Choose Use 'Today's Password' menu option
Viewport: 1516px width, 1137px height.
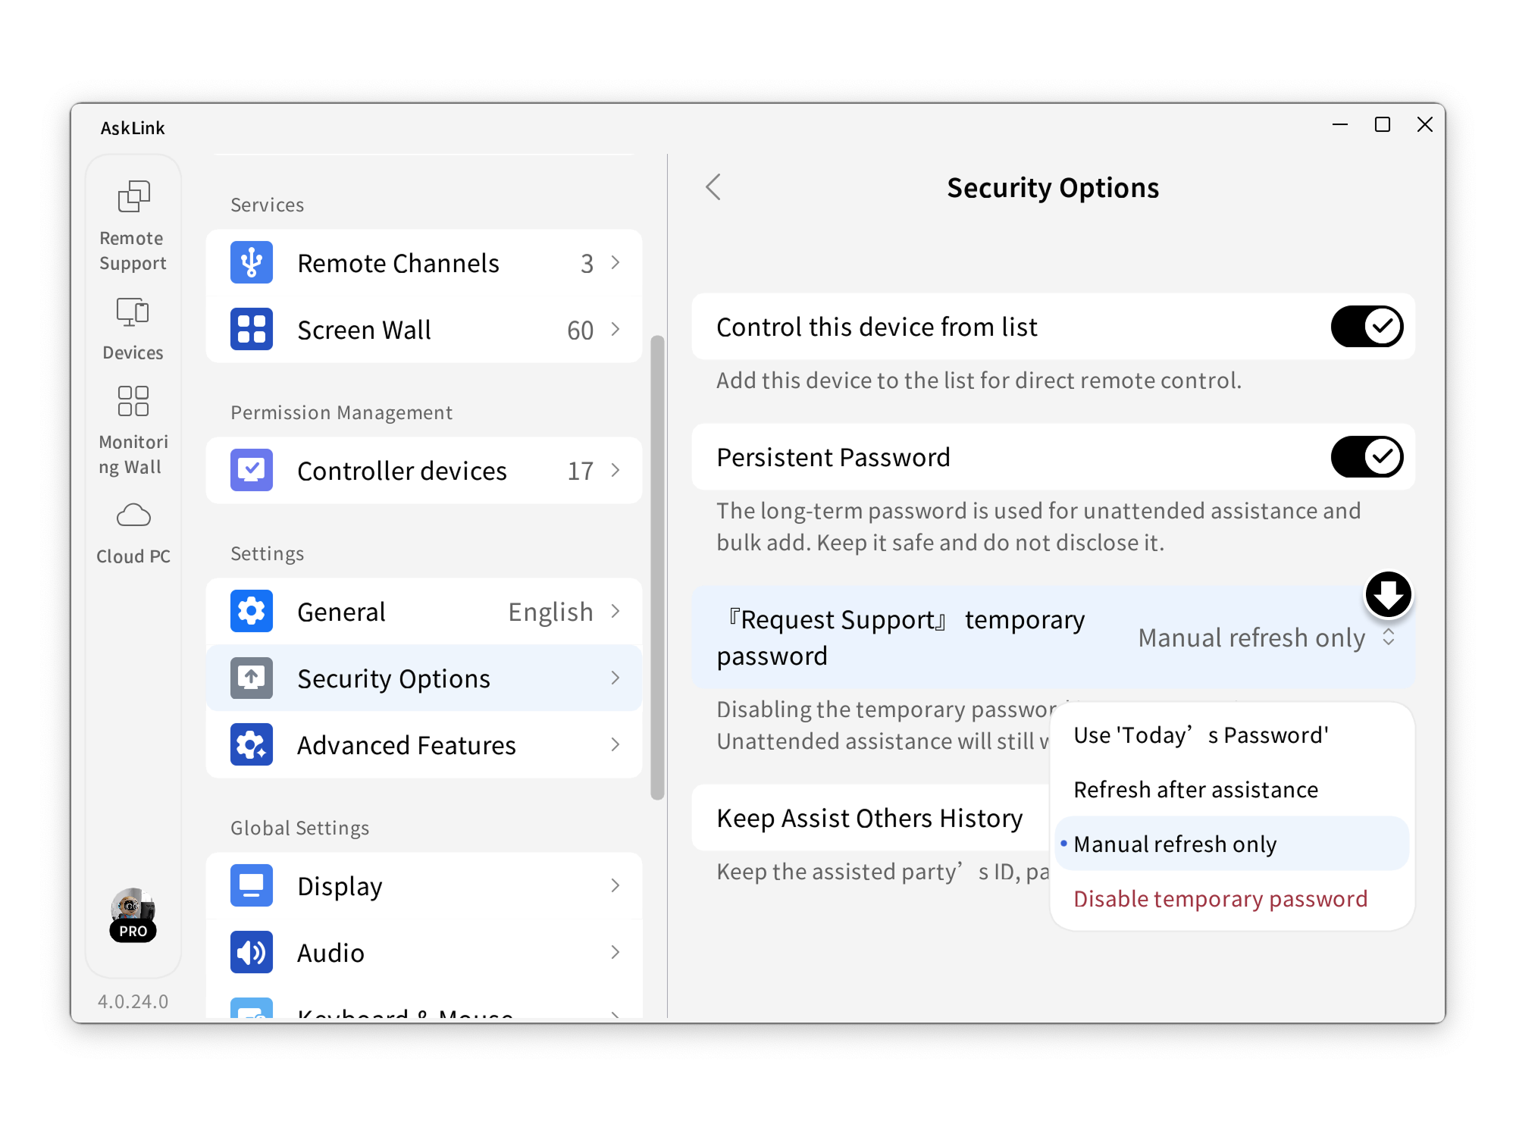[1201, 735]
